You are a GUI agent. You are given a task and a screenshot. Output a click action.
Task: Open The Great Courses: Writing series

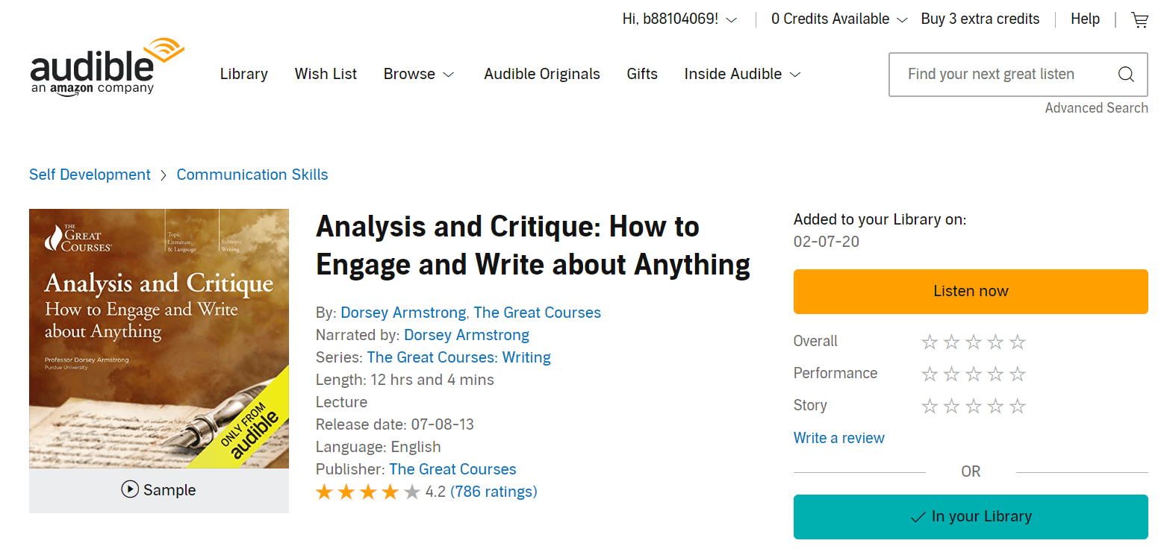[459, 357]
